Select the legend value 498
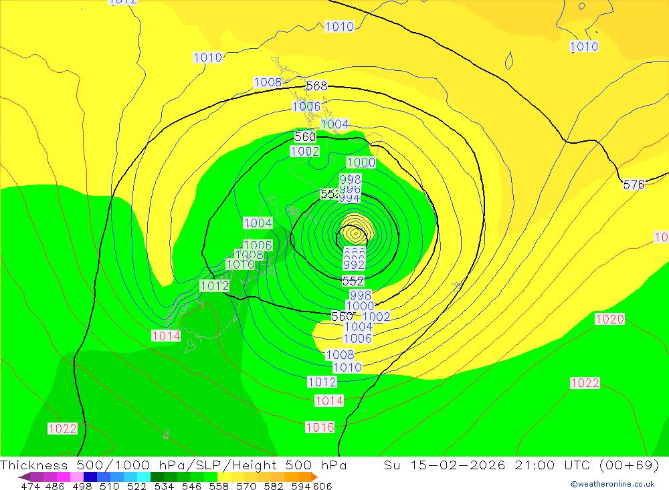Viewport: 669px width, 490px height. (x=82, y=486)
